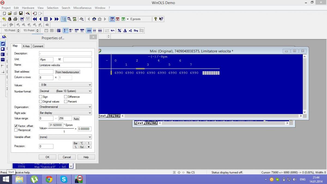This screenshot has width=327, height=184.
Task: Click the Org original values icon
Action: coord(136,31)
